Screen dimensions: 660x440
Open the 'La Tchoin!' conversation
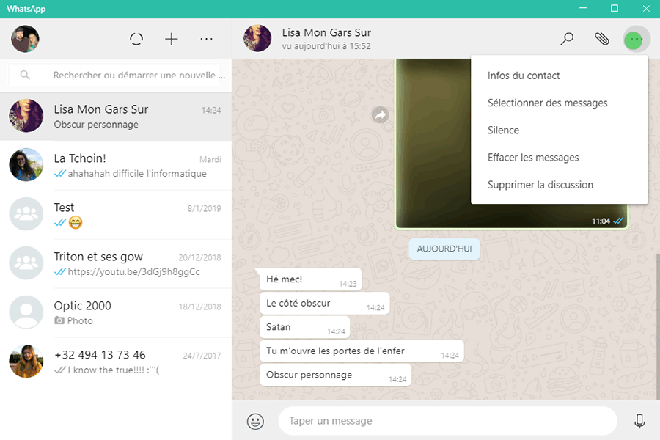116,165
